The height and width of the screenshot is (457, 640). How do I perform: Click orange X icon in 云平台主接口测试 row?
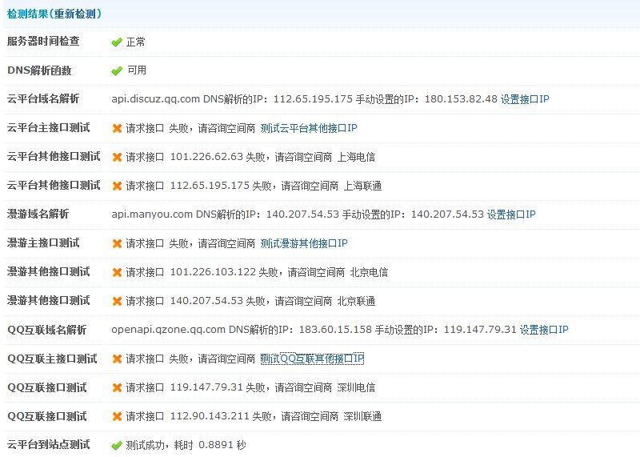coord(117,128)
